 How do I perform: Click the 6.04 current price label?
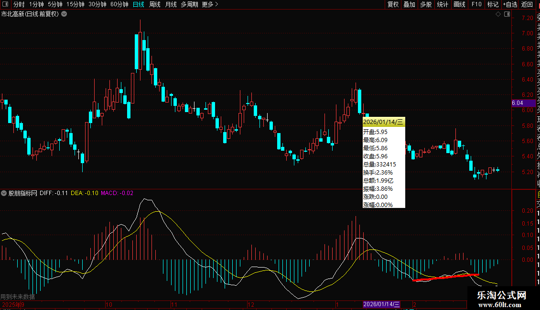(523, 103)
